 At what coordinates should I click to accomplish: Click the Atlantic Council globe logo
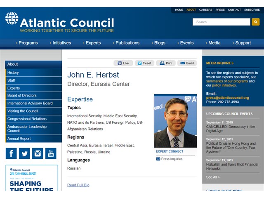click(x=12, y=19)
